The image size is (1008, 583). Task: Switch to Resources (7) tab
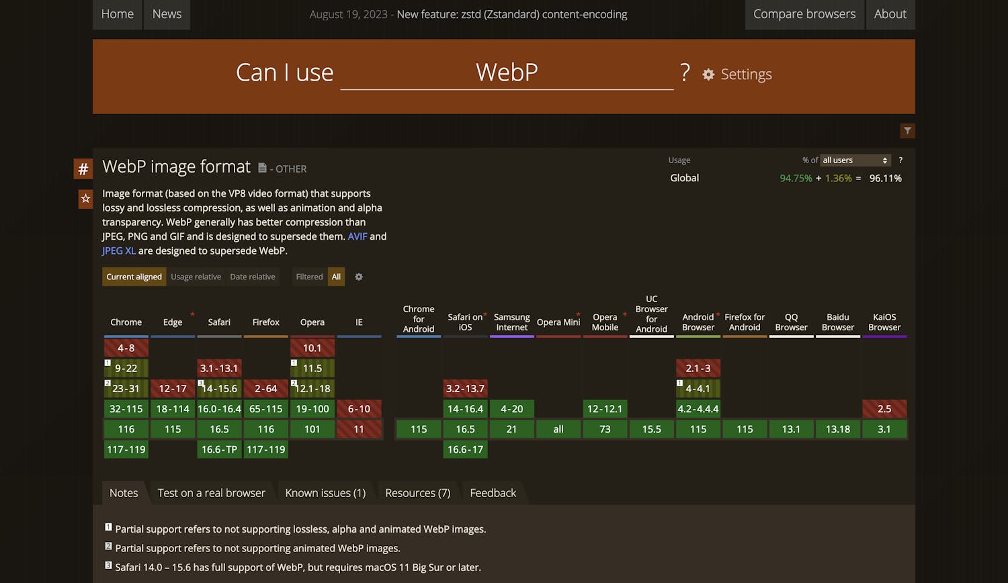point(417,493)
